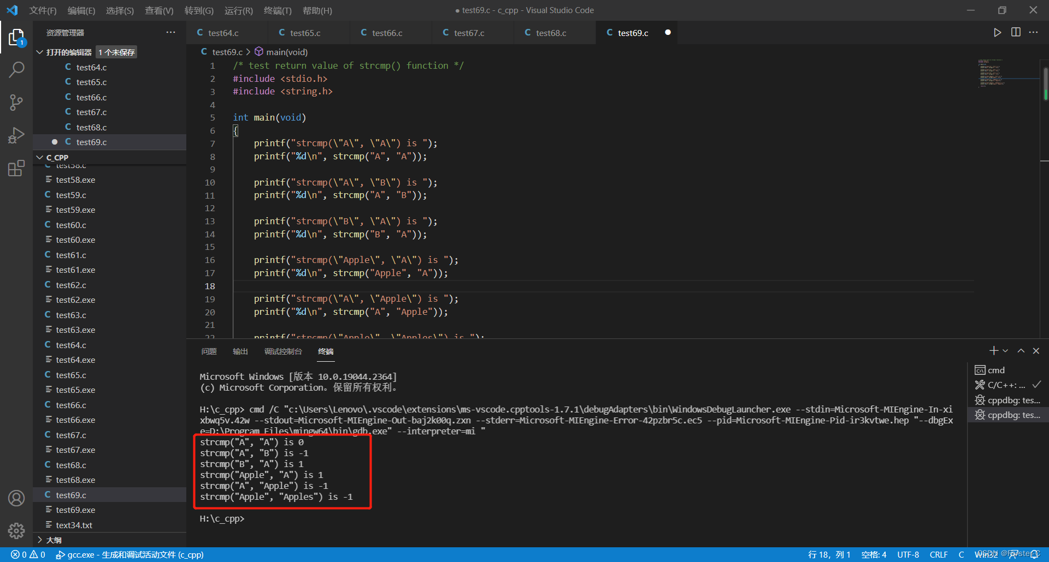The height and width of the screenshot is (562, 1049).
Task: Change indentation setting Spaces: 4
Action: (874, 555)
